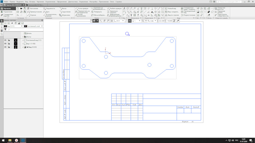This screenshot has height=143, width=255.
Task: Click Новый вид new view tool
Action: point(171,8)
